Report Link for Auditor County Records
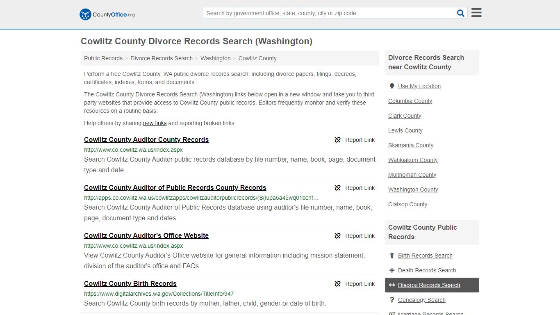The width and height of the screenshot is (560, 315). (360, 140)
